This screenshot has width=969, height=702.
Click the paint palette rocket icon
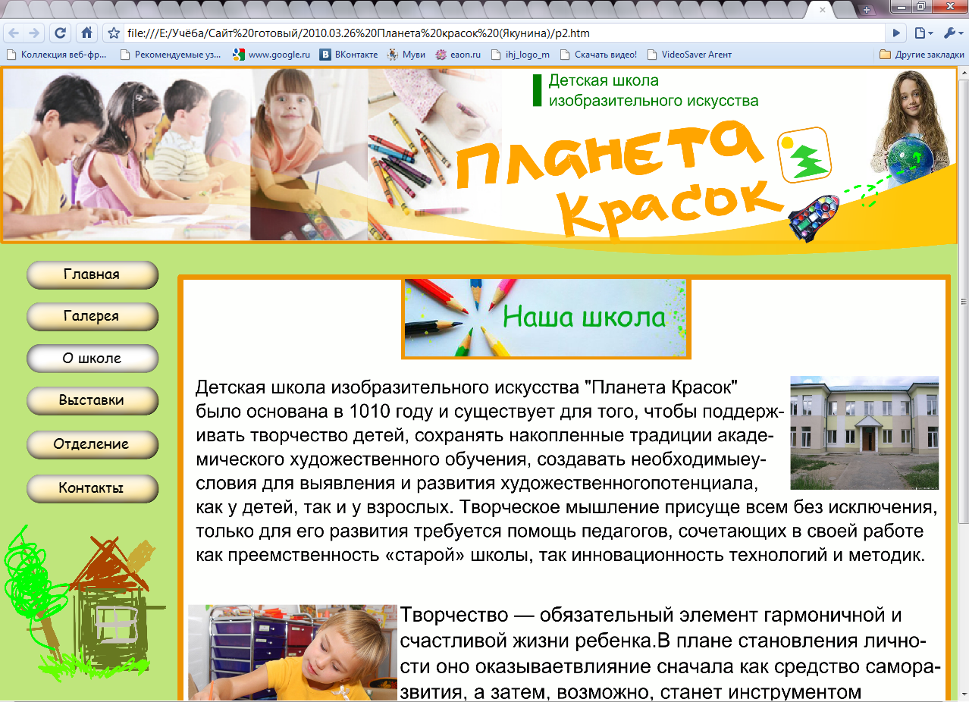pyautogui.click(x=814, y=218)
